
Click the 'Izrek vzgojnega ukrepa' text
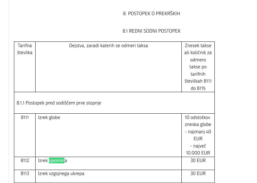click(x=61, y=174)
